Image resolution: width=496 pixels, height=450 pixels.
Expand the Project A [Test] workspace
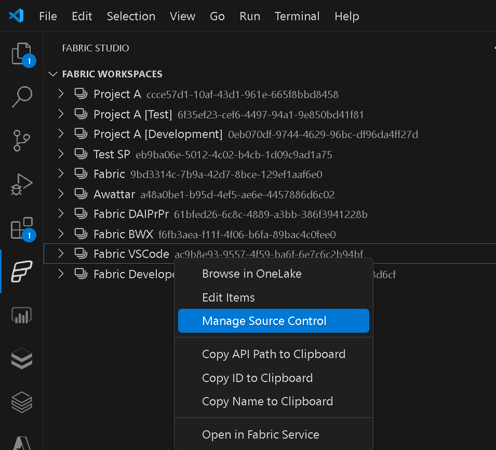[x=61, y=114]
